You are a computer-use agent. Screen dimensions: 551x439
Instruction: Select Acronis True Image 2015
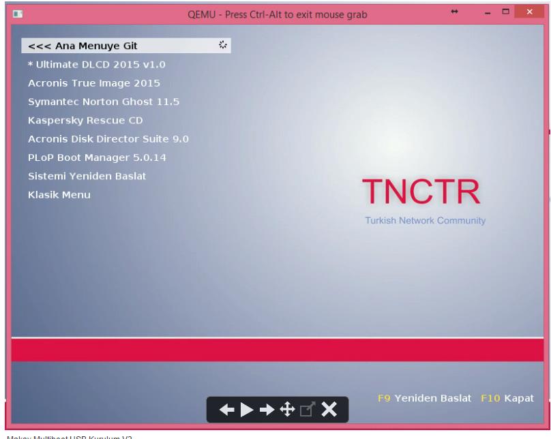click(94, 83)
